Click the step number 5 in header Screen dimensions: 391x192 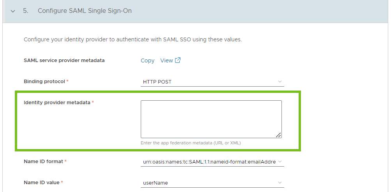click(x=25, y=11)
